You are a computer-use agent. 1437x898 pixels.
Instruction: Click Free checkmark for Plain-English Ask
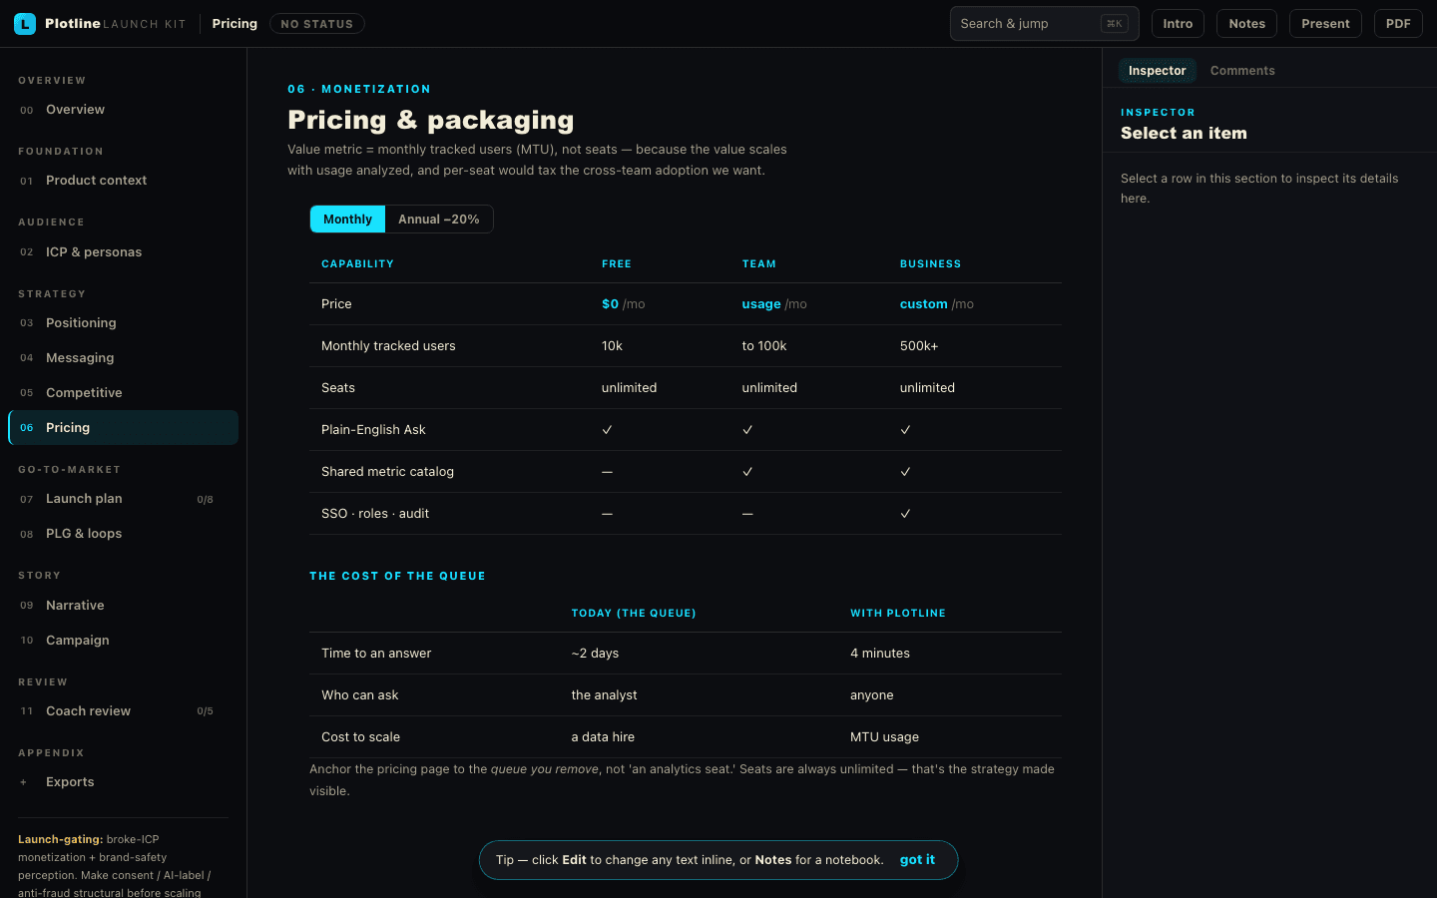click(607, 430)
